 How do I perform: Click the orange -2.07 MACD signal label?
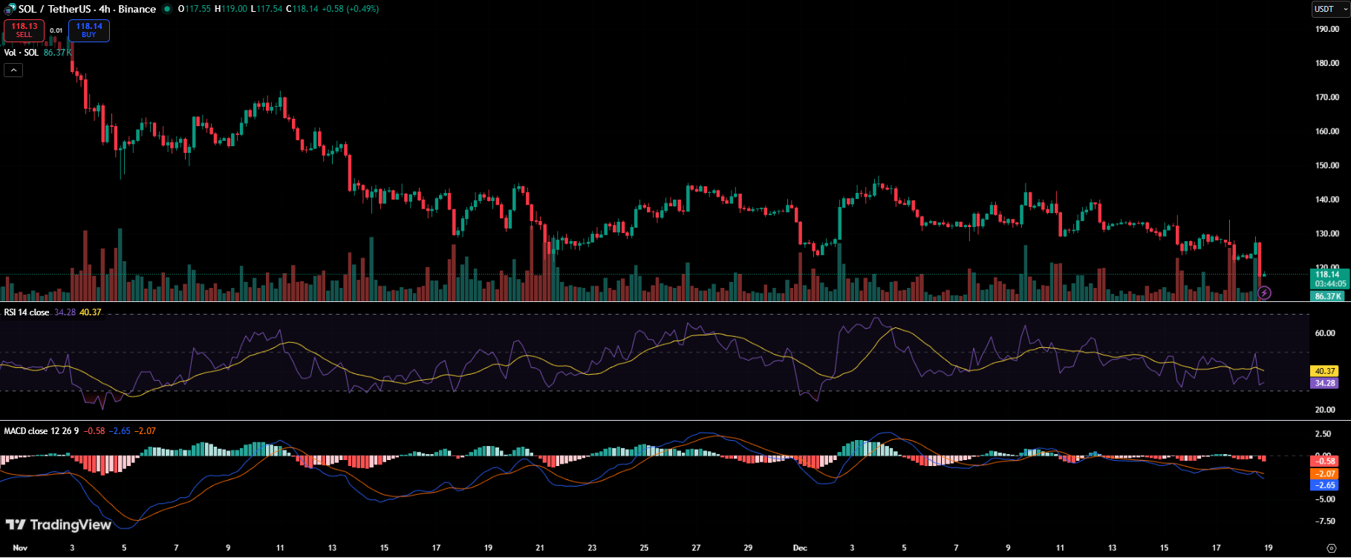click(1325, 473)
